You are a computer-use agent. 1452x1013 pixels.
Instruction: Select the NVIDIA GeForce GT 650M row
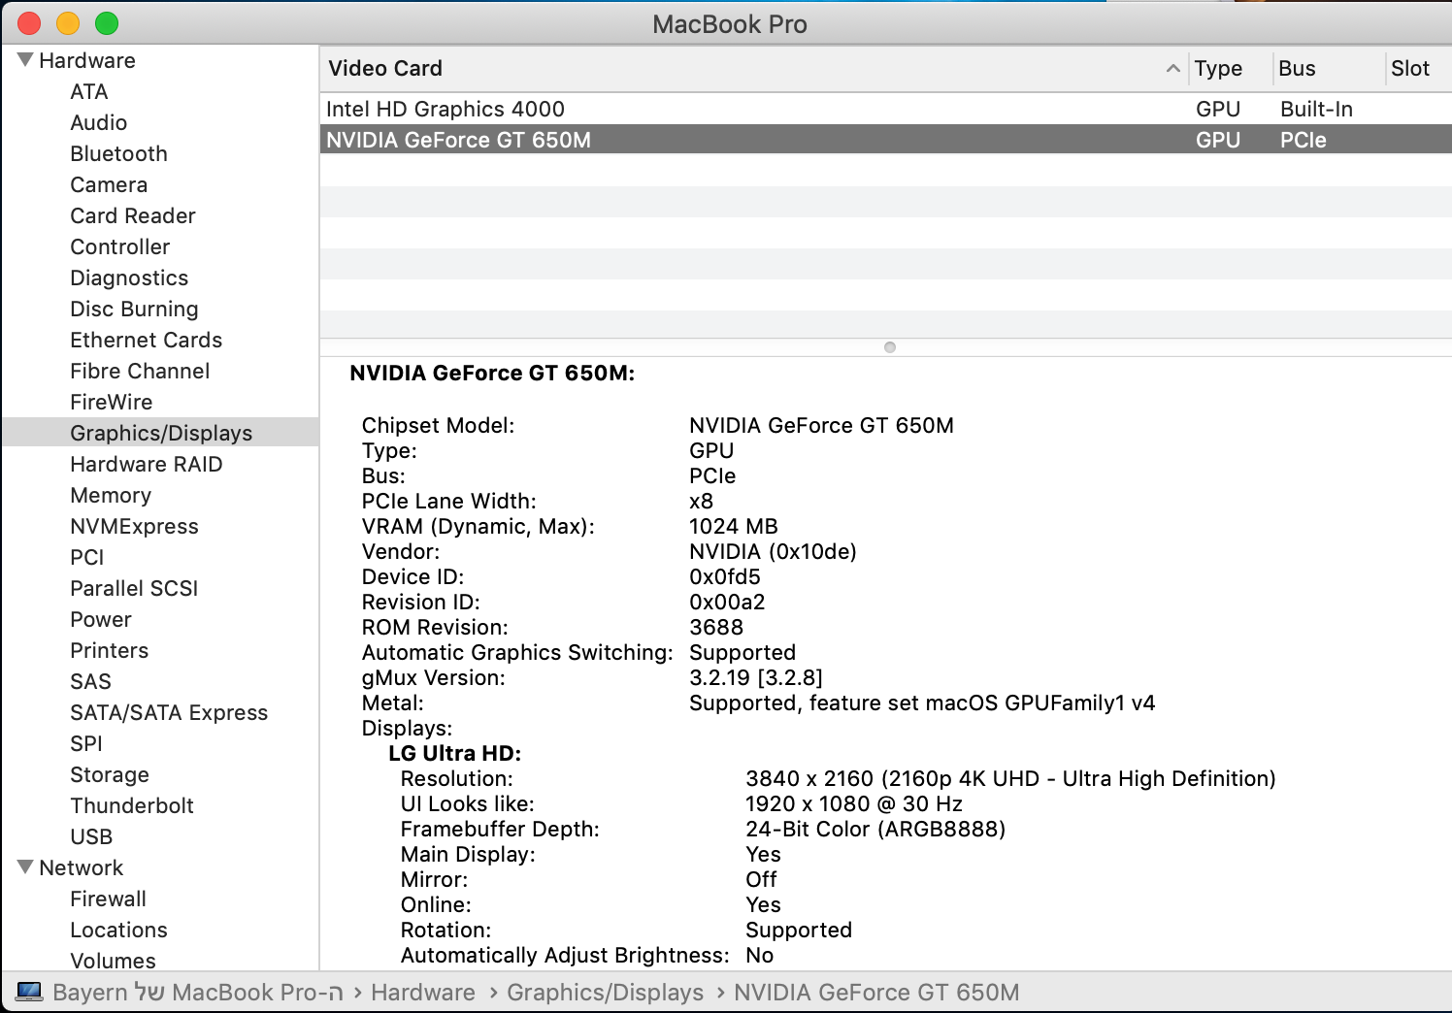[885, 140]
